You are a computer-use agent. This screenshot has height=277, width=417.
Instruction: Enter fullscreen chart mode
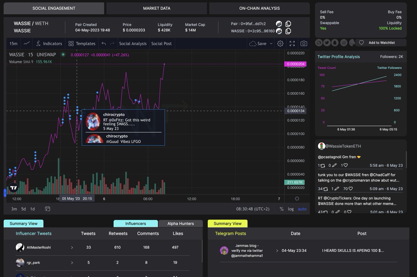point(292,43)
